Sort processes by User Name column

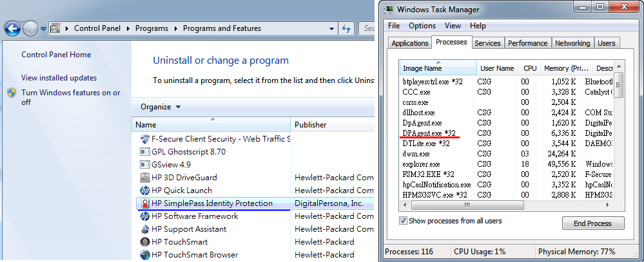[x=497, y=68]
